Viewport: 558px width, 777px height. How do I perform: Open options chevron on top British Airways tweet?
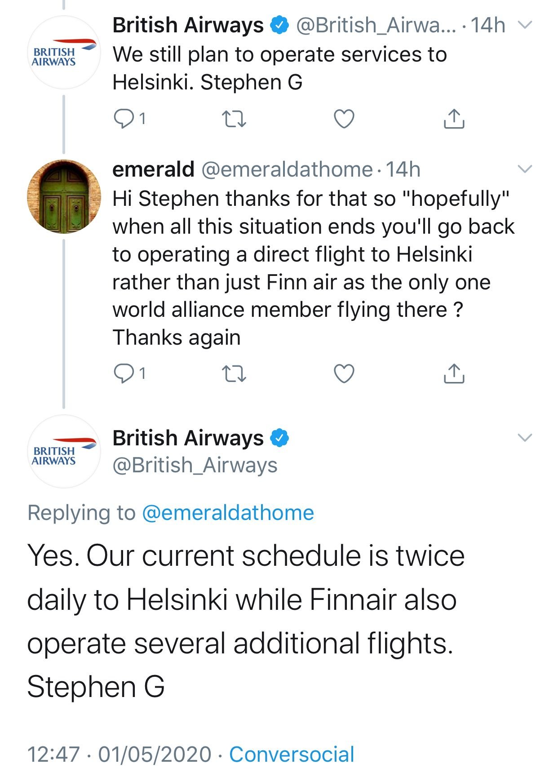point(525,25)
